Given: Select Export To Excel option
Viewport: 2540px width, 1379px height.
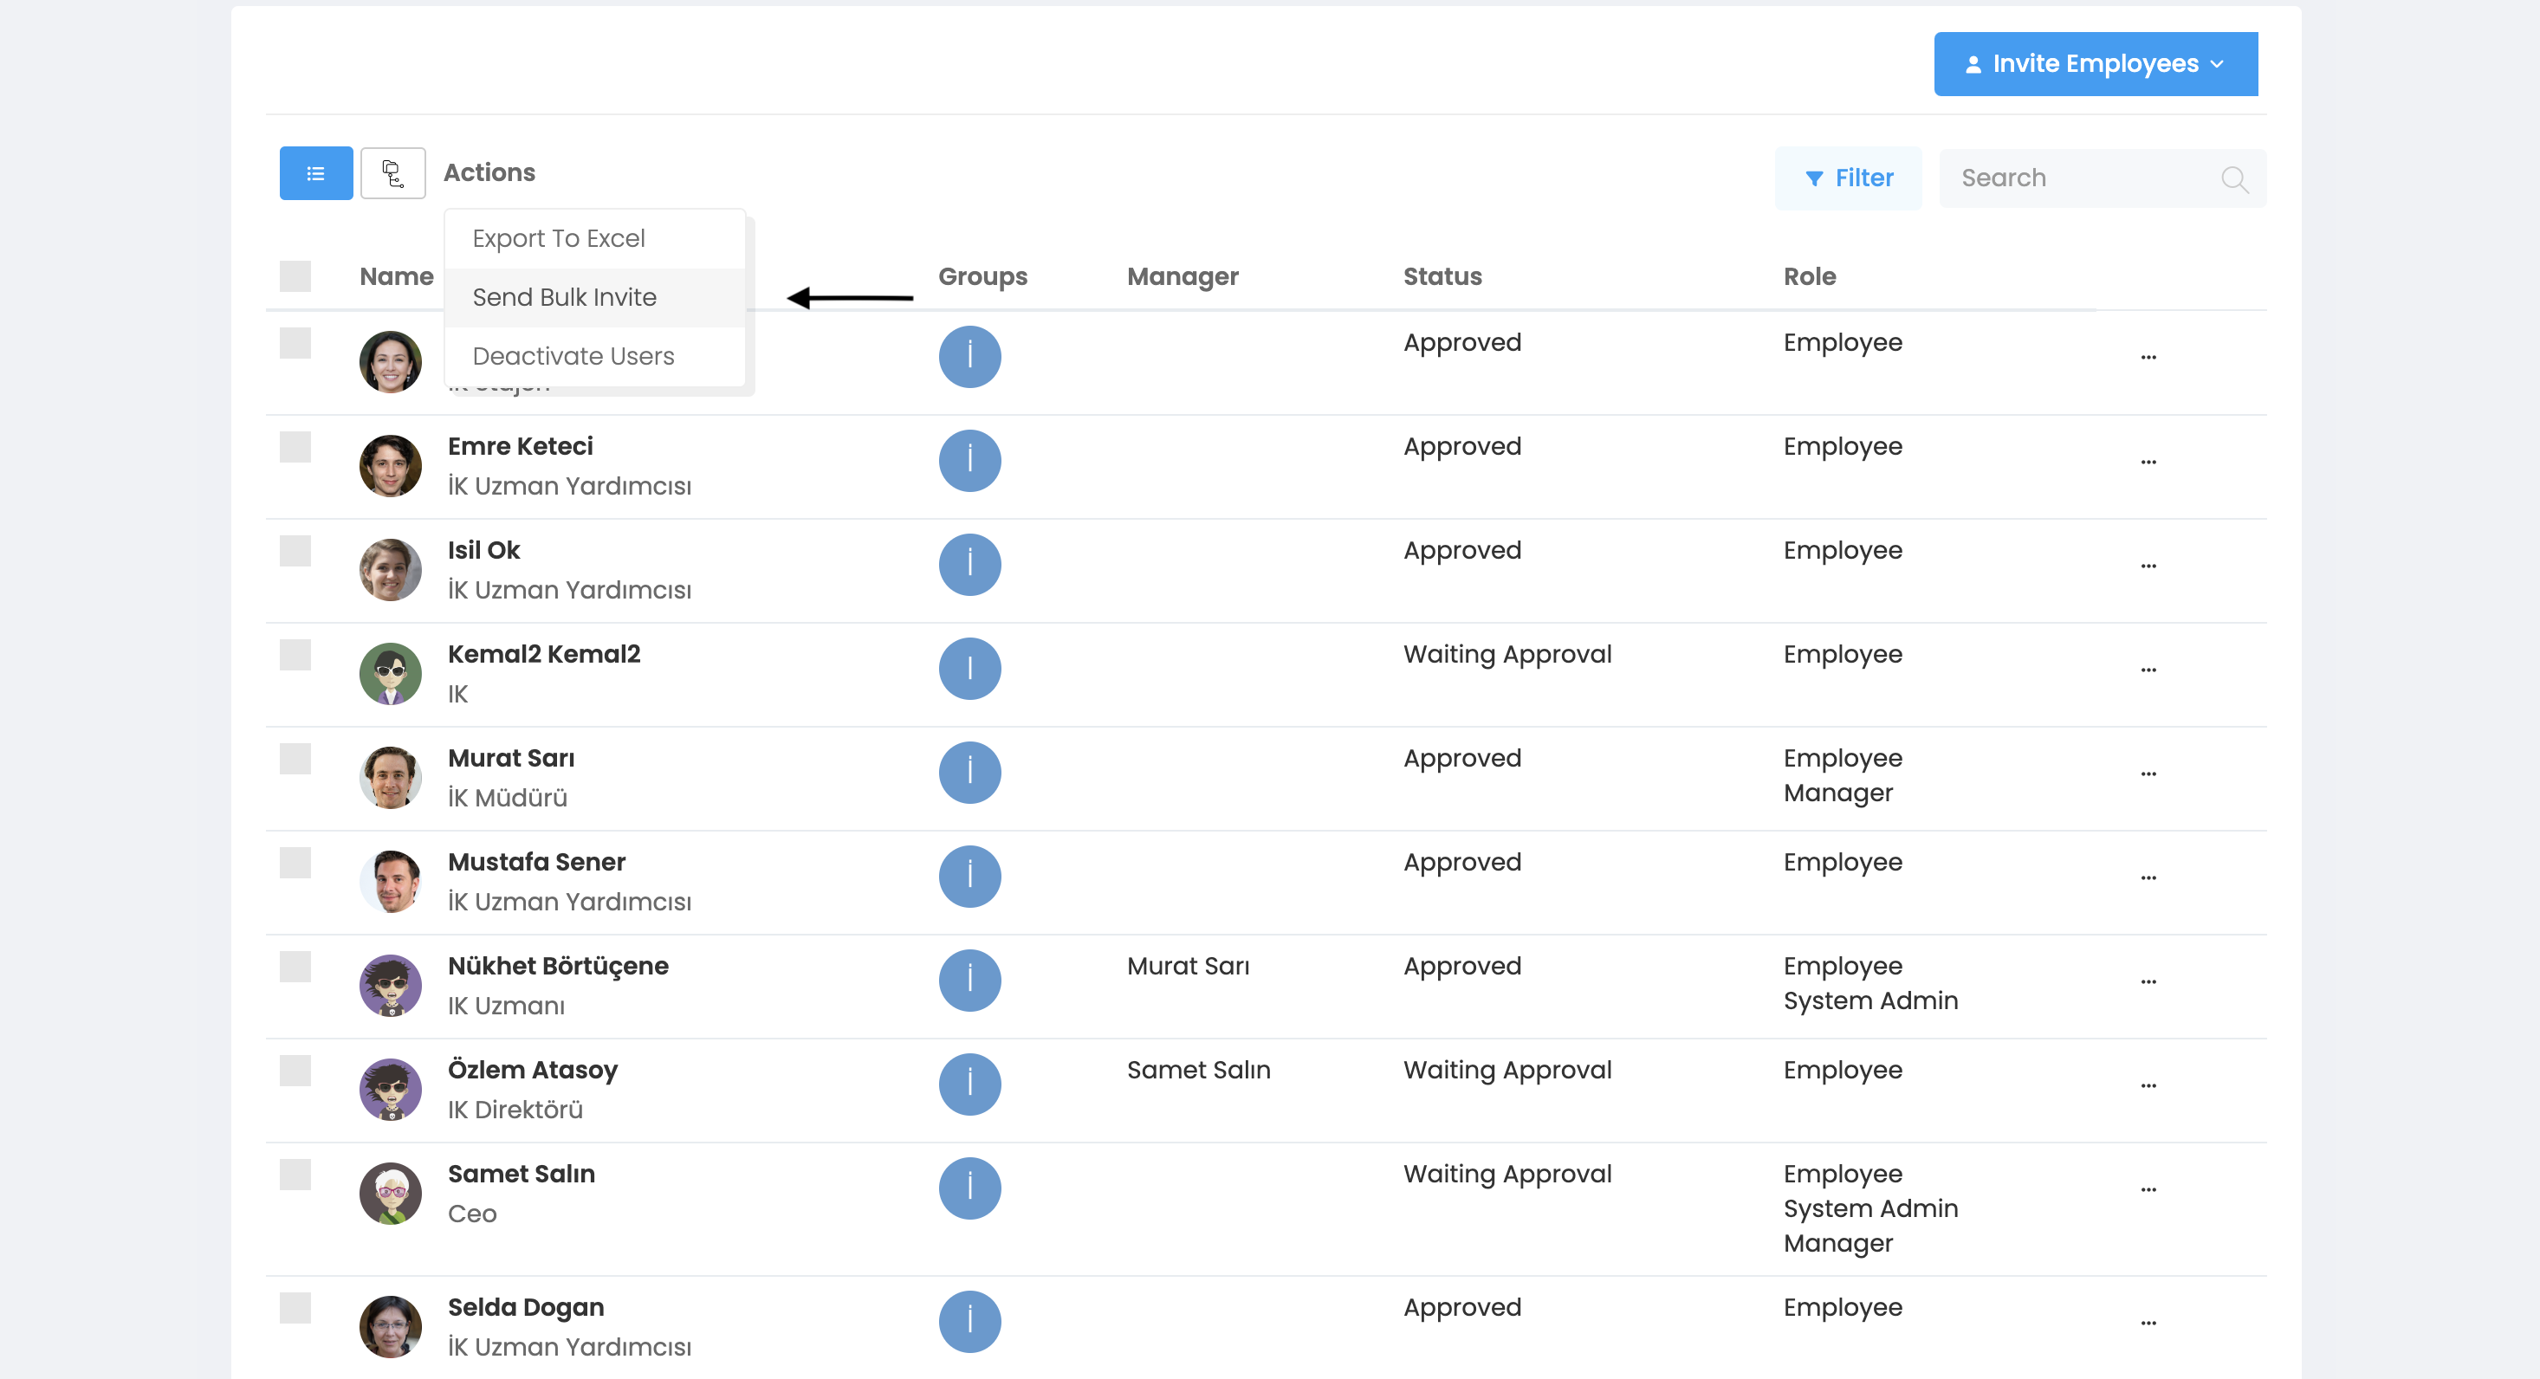Looking at the screenshot, I should click(x=558, y=238).
